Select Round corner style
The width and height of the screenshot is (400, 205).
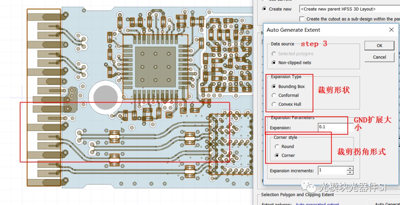click(284, 147)
